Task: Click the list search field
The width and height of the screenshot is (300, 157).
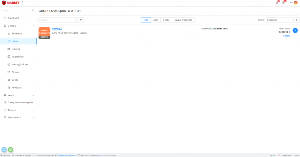Action: (x=57, y=20)
